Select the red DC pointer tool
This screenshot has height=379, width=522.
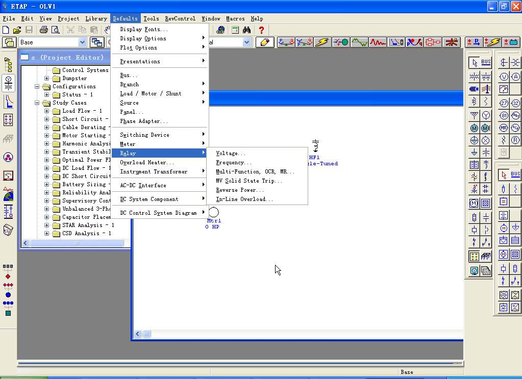point(504,174)
